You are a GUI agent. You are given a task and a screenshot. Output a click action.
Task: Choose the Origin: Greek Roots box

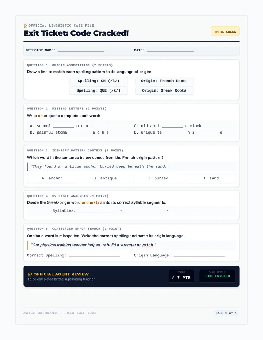(164, 90)
